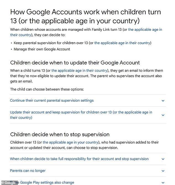Click chevron beside 'When children decide to take full responsibility'

pyautogui.click(x=163, y=159)
